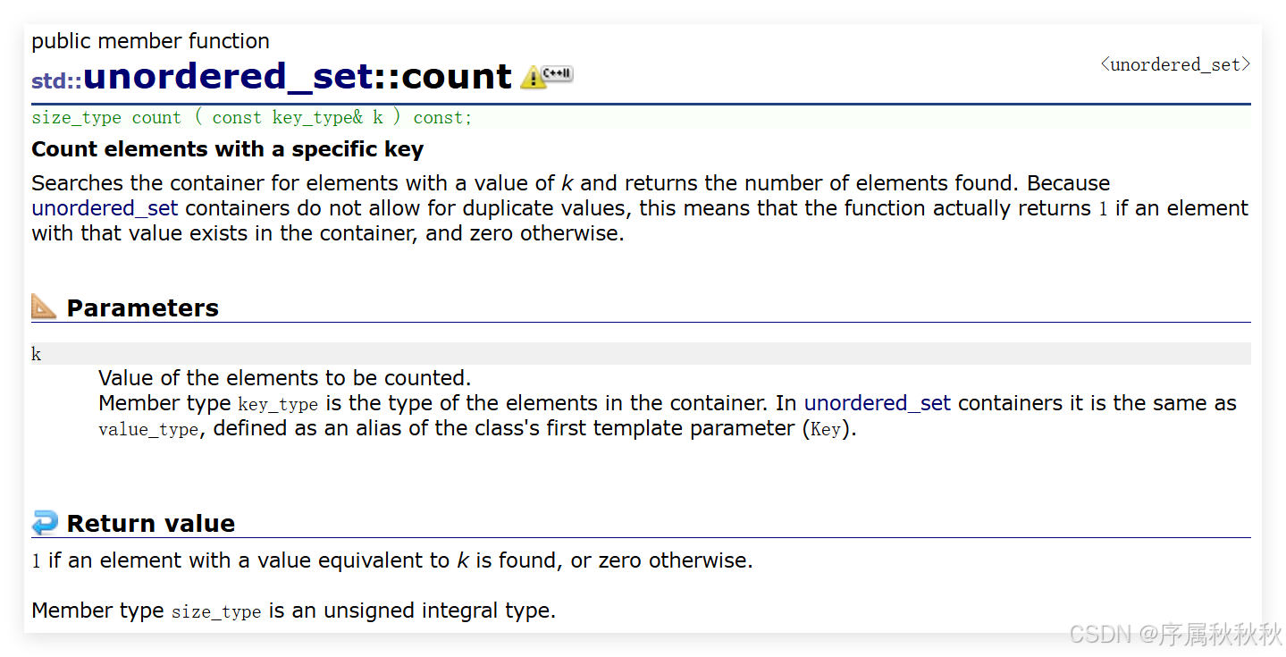The height and width of the screenshot is (657, 1286).
Task: Follow unordered_set link in the description paragraph
Action: pos(105,208)
